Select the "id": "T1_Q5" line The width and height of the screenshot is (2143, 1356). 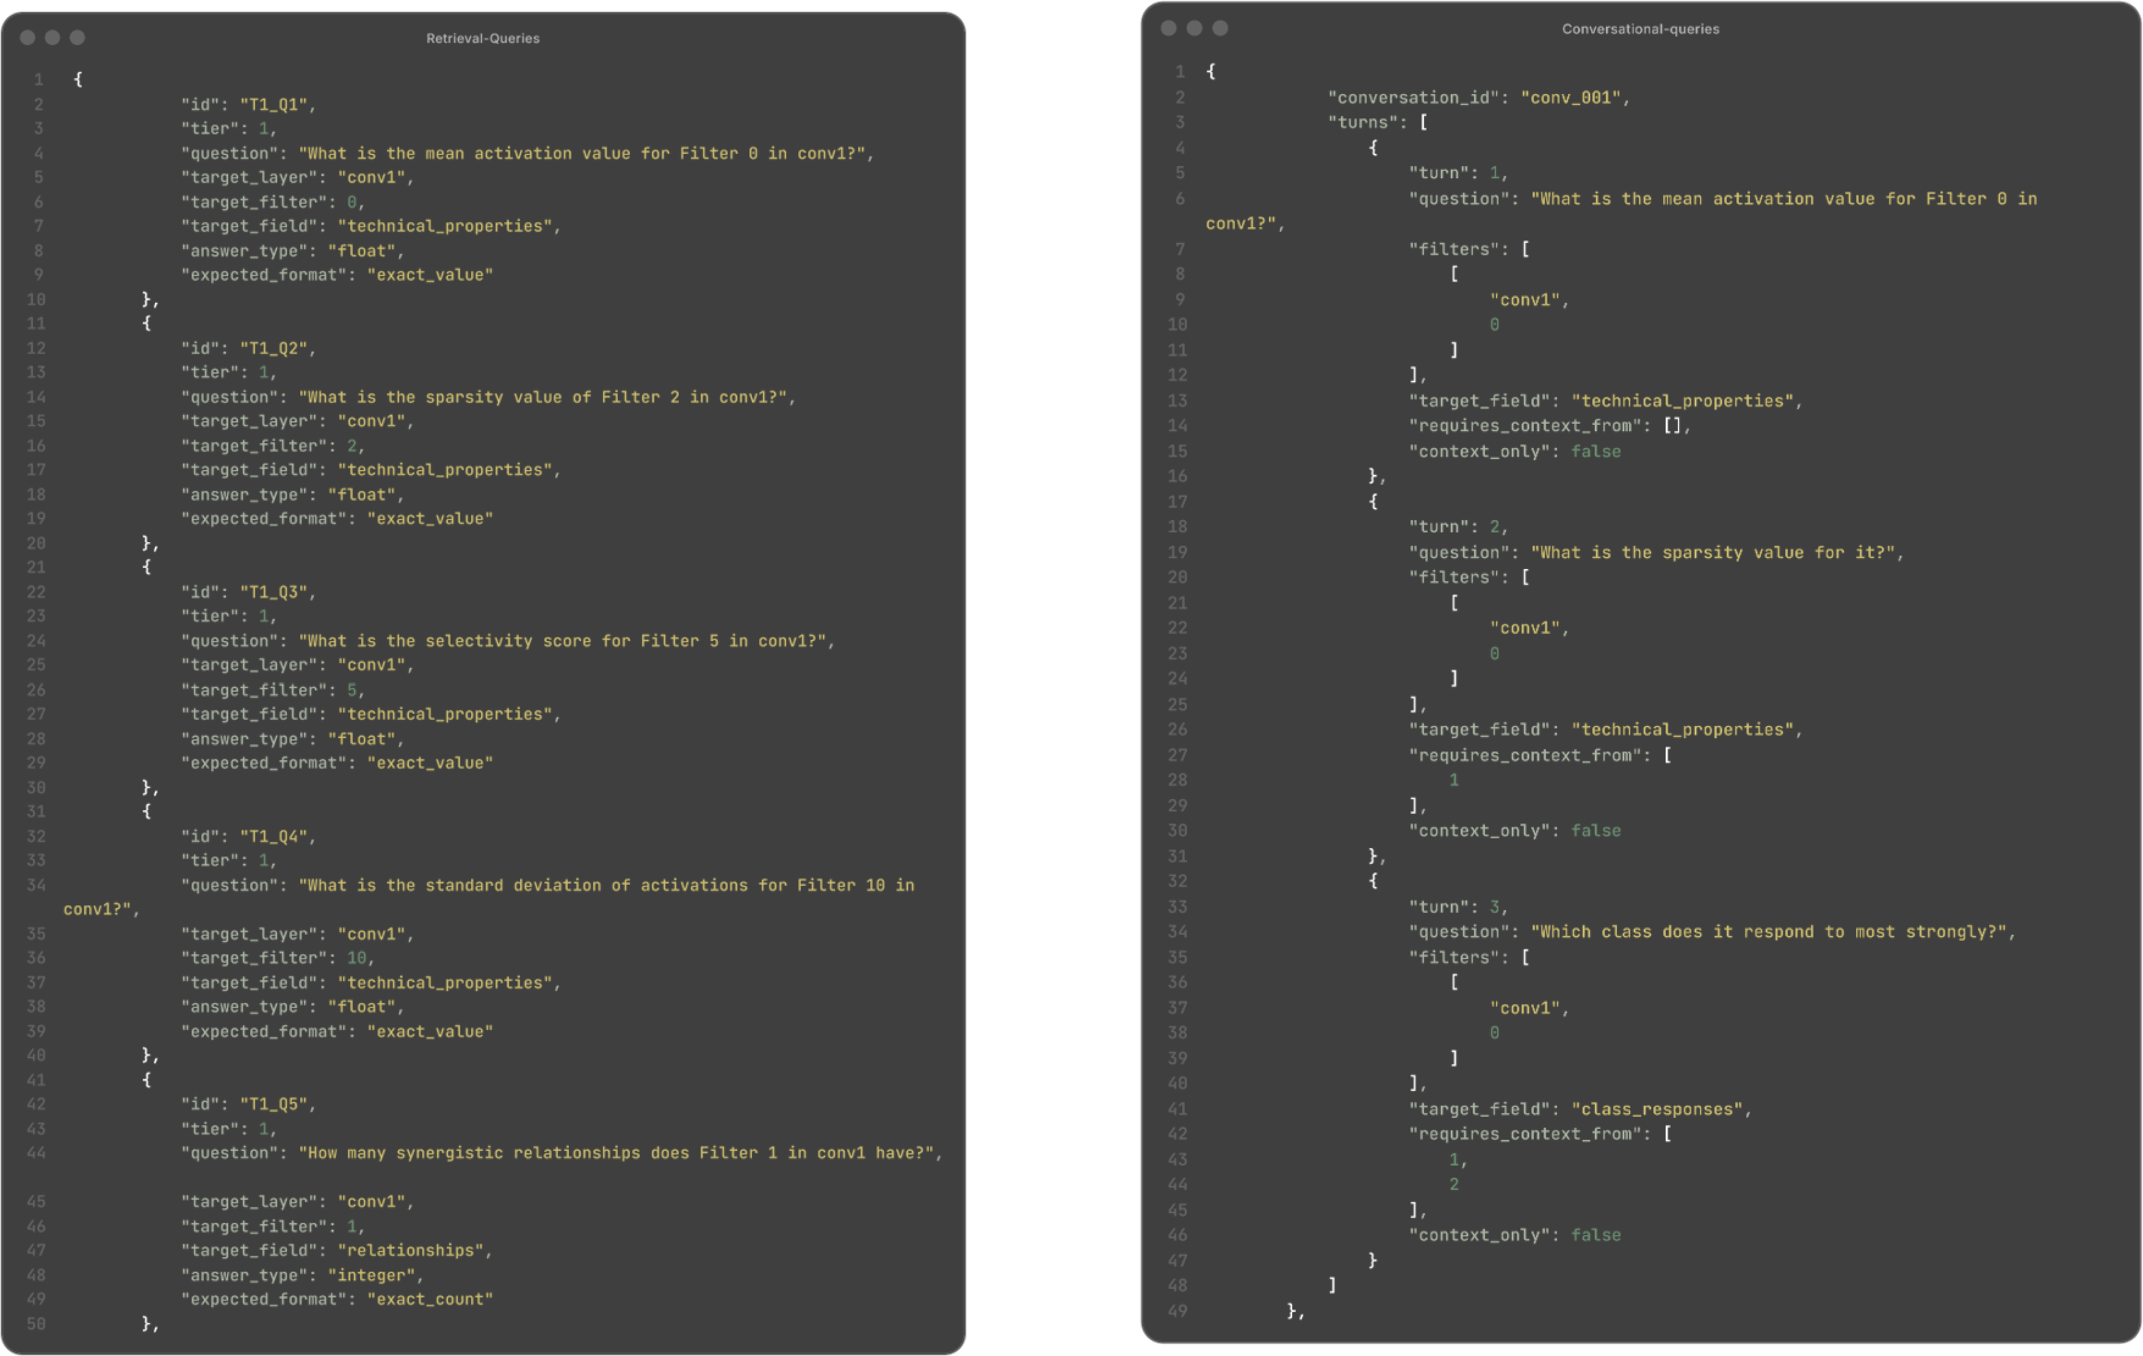click(249, 1104)
